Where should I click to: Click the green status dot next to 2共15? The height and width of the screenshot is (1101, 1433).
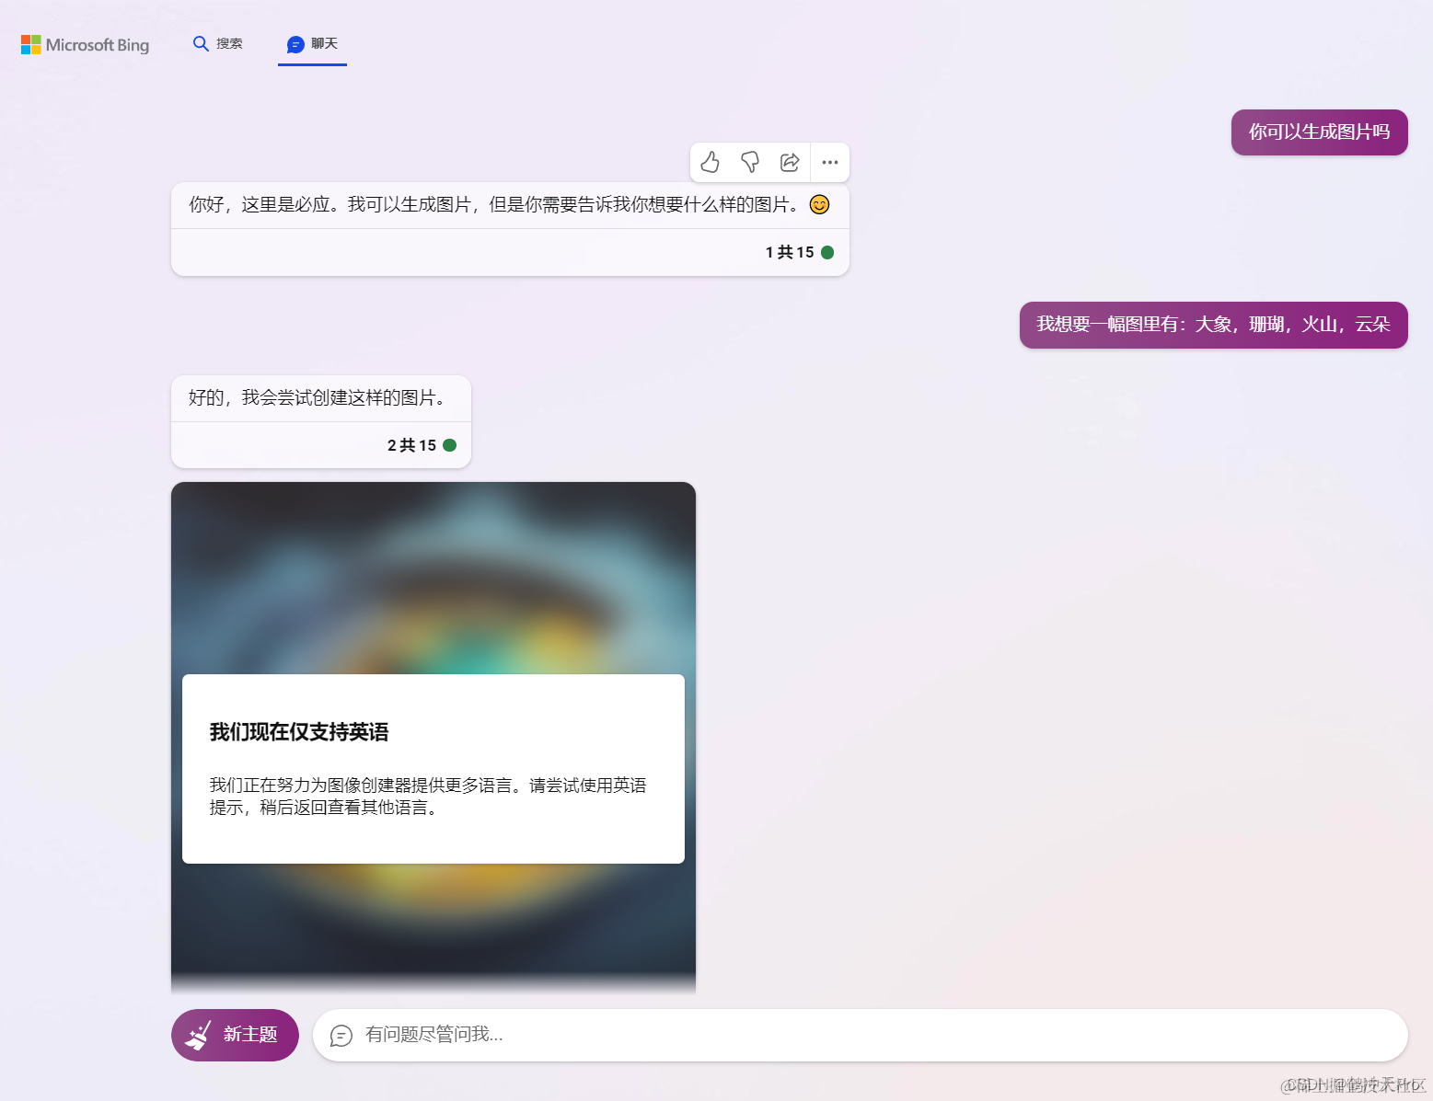449,444
